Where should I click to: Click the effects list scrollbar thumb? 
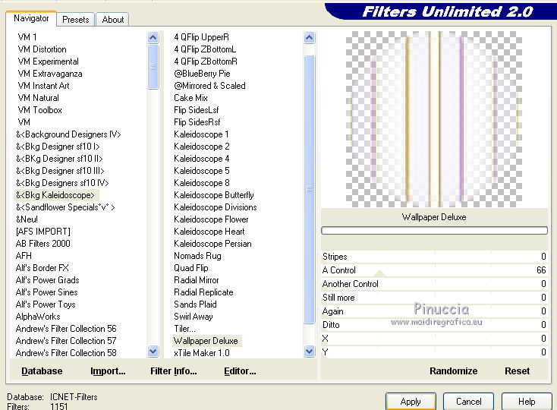point(310,189)
